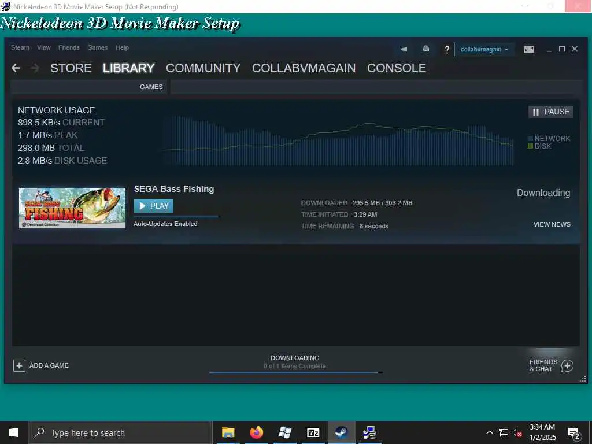Screen dimensions: 592x444
Task: Select Steam icon in taskbar
Action: (341, 432)
